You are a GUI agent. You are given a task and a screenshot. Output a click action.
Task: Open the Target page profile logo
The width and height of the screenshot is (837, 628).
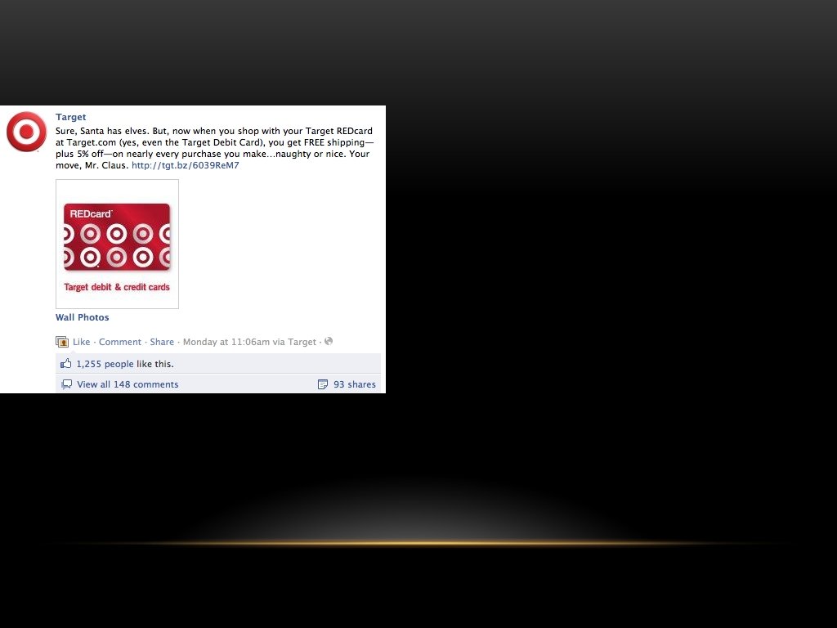26,132
